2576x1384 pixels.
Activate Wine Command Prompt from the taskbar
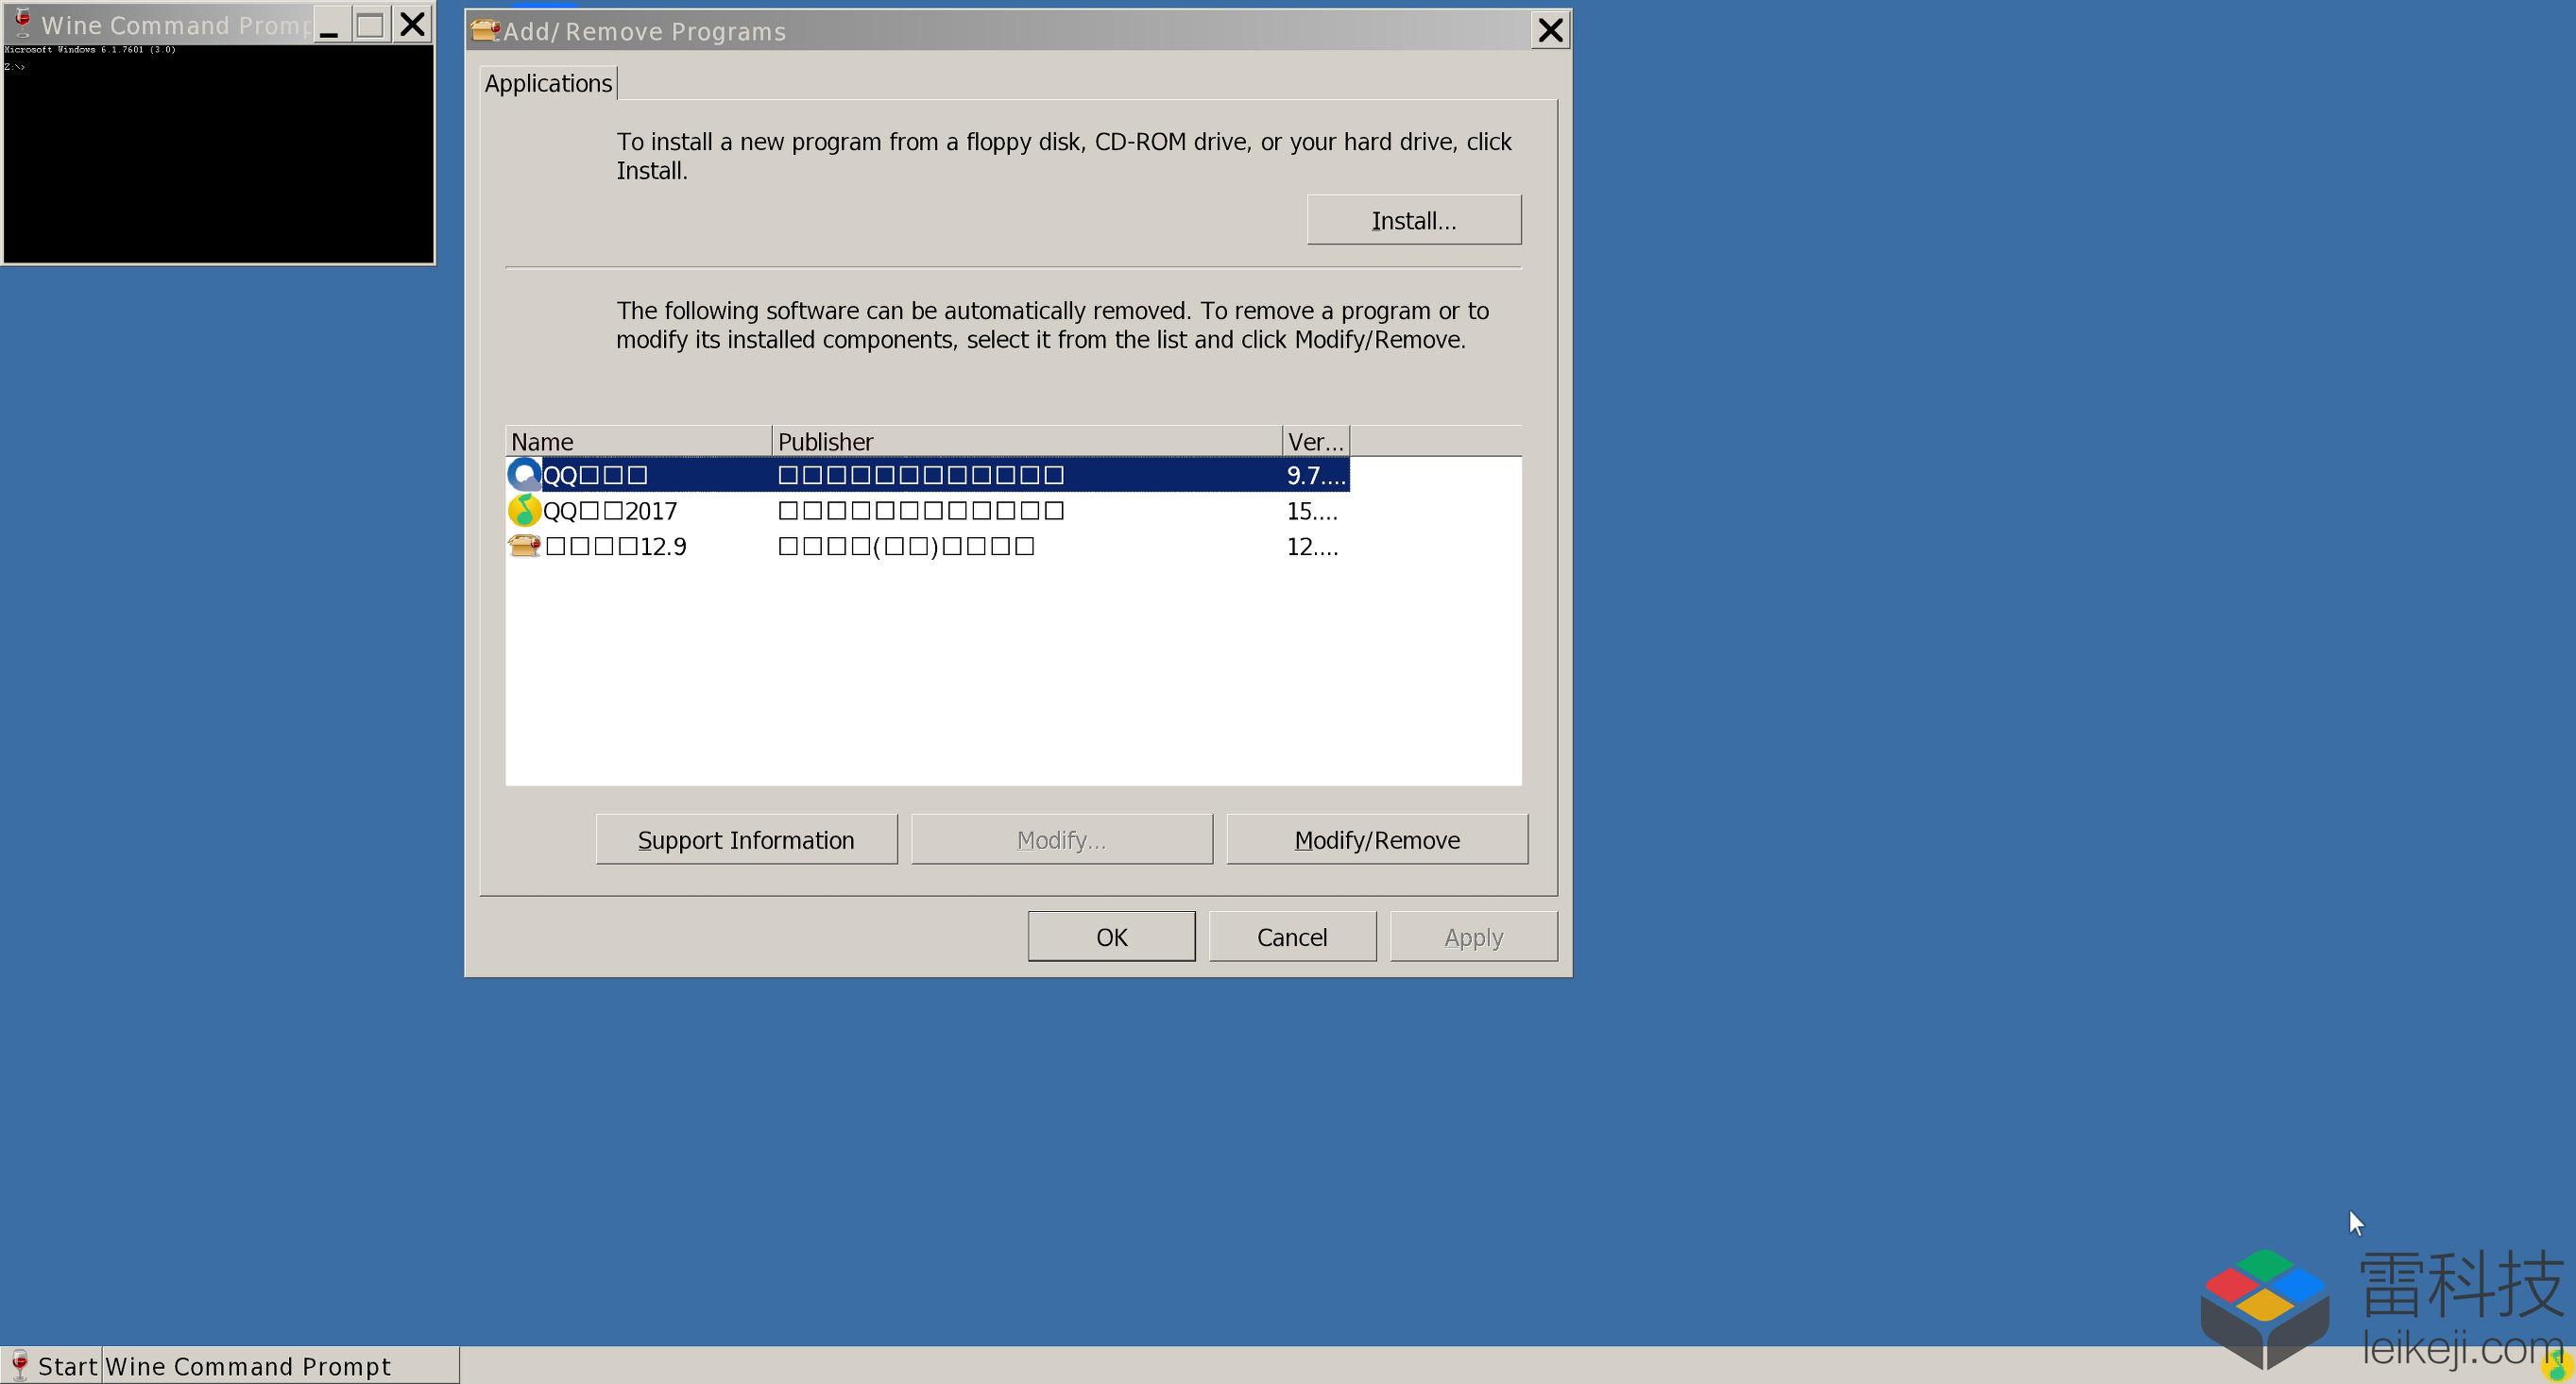(x=280, y=1365)
